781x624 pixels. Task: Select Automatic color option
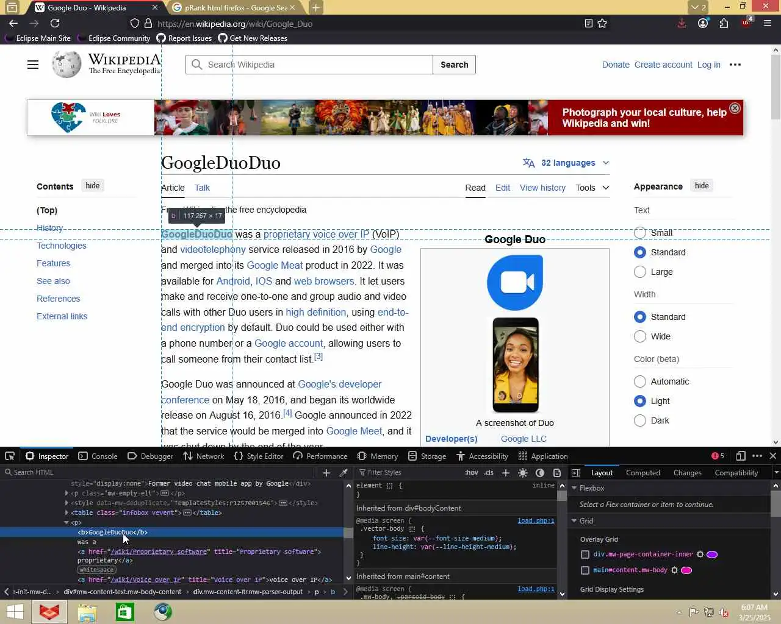pyautogui.click(x=640, y=381)
